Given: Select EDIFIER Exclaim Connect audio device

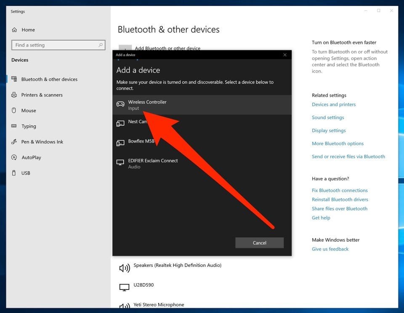Looking at the screenshot, I should point(202,164).
